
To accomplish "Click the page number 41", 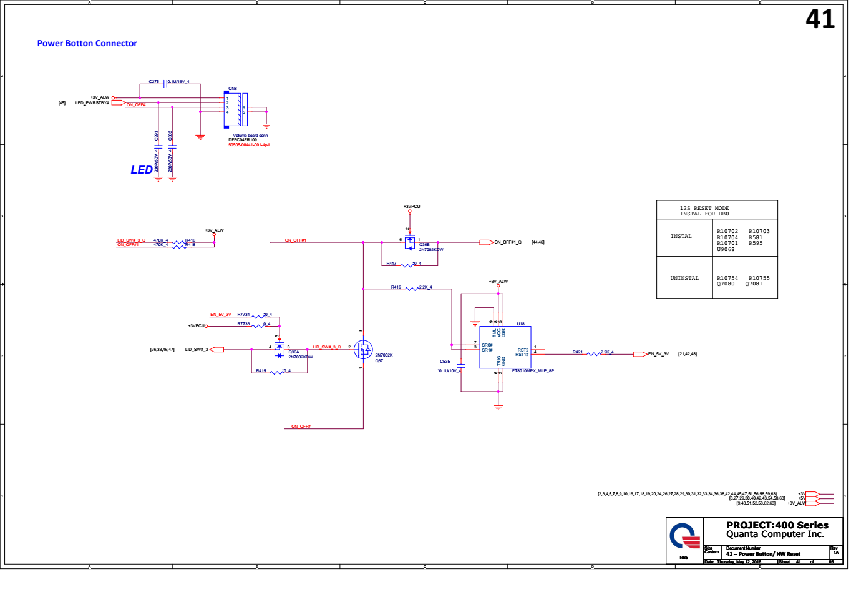I will click(x=820, y=19).
